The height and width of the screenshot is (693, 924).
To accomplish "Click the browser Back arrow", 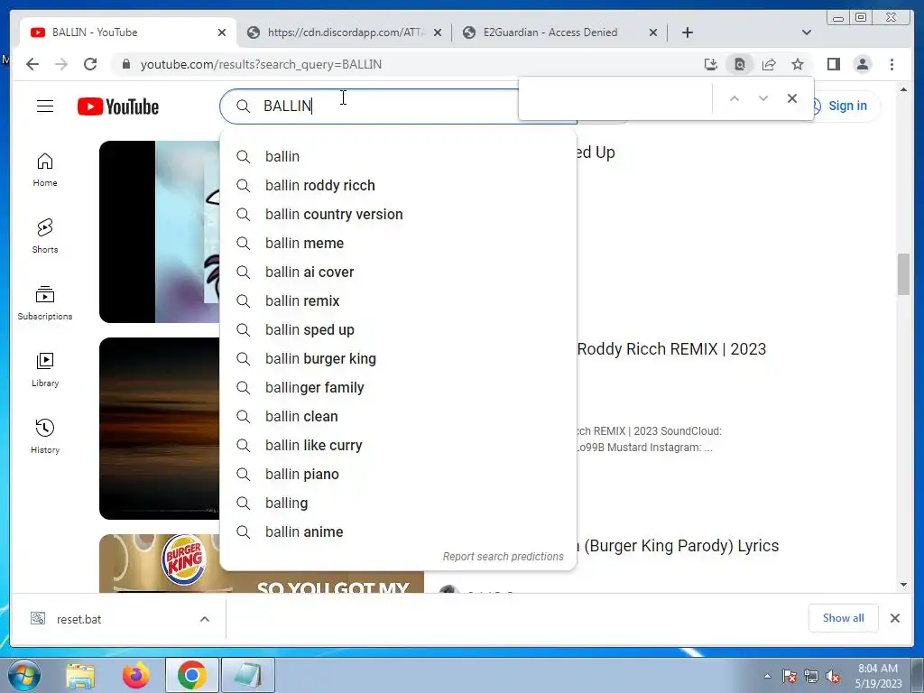I will [32, 64].
